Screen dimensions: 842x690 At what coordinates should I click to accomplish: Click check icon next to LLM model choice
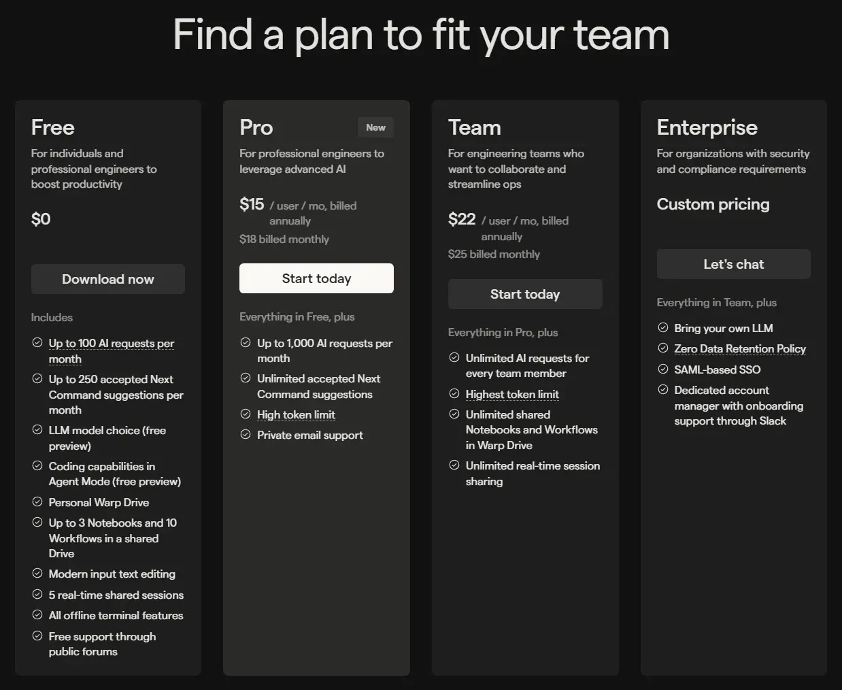pyautogui.click(x=37, y=430)
